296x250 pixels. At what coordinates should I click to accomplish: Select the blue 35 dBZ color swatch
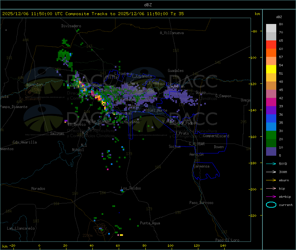[x=271, y=118]
